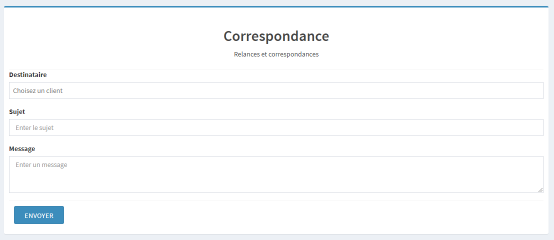Click the "Destinataire" field label
Screen dimensions: 554x240
coord(28,74)
